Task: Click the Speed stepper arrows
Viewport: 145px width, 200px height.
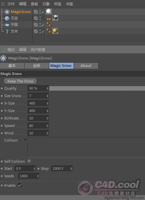Action: [x=47, y=126]
